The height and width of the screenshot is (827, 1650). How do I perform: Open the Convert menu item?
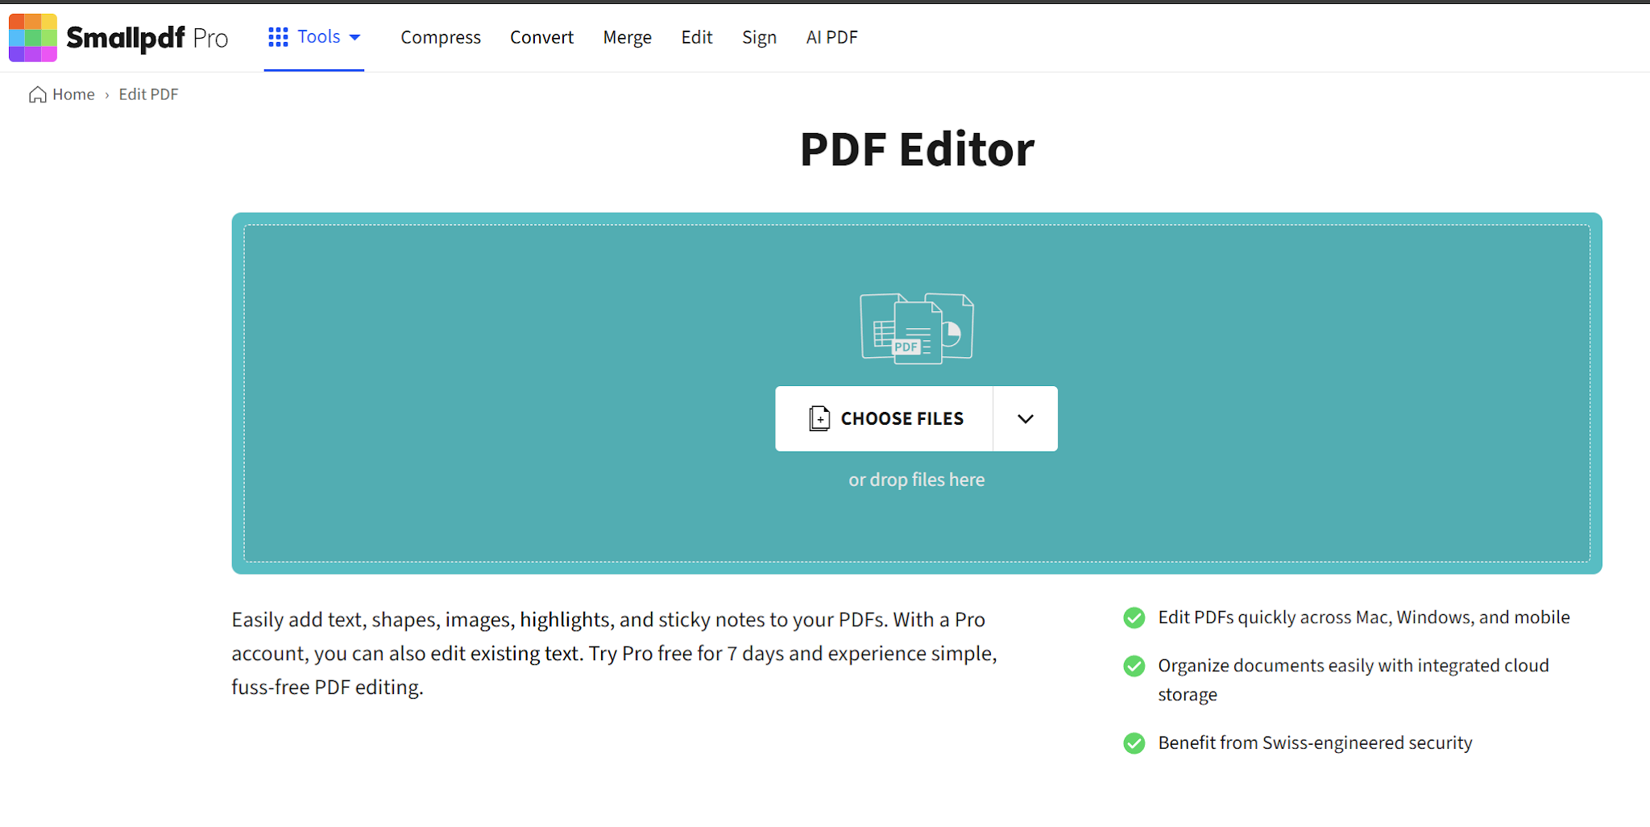click(541, 37)
